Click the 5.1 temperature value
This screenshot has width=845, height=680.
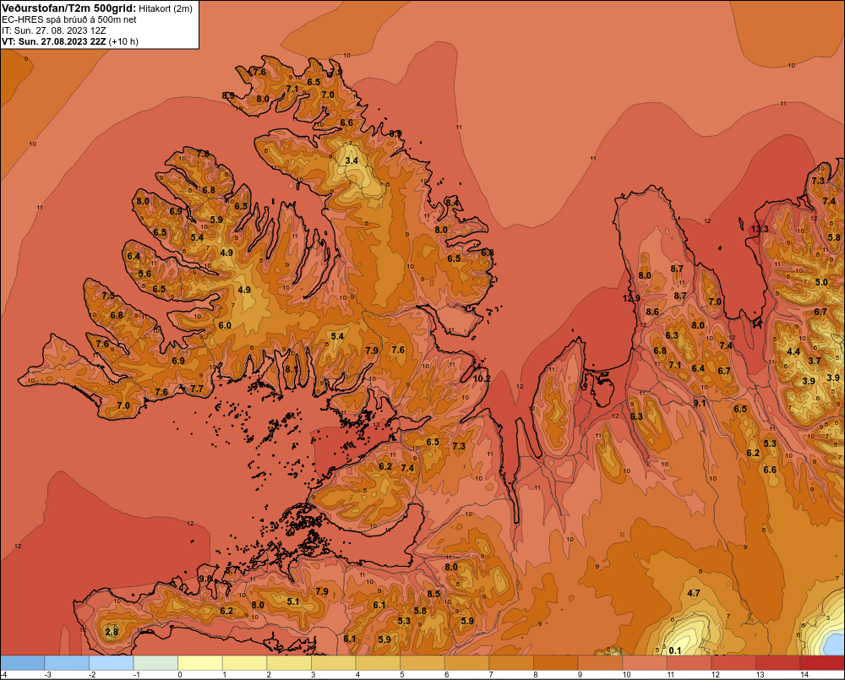pos(292,601)
